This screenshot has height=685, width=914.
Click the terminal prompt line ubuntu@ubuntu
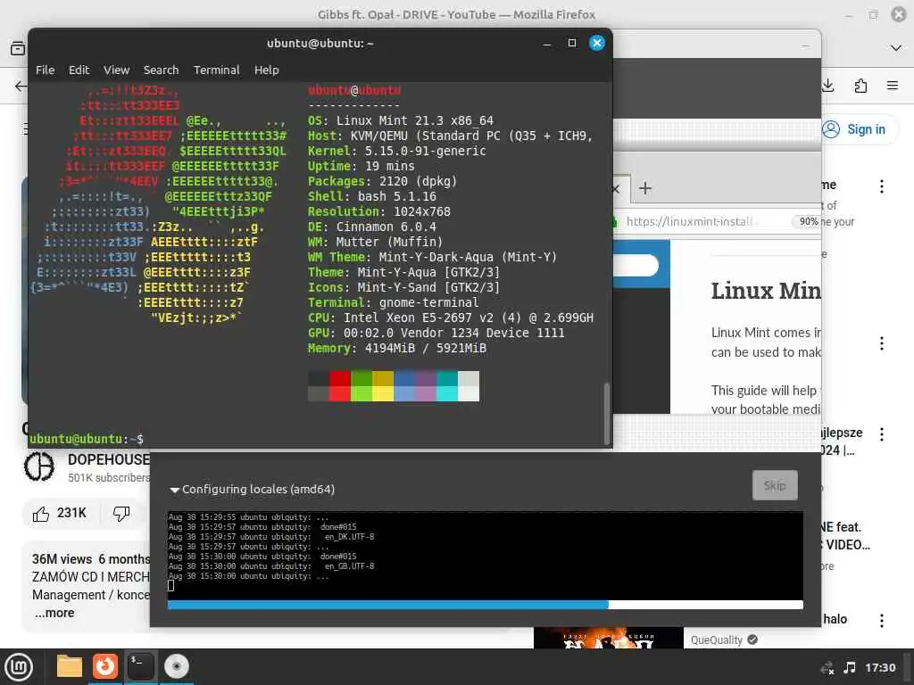tap(87, 439)
